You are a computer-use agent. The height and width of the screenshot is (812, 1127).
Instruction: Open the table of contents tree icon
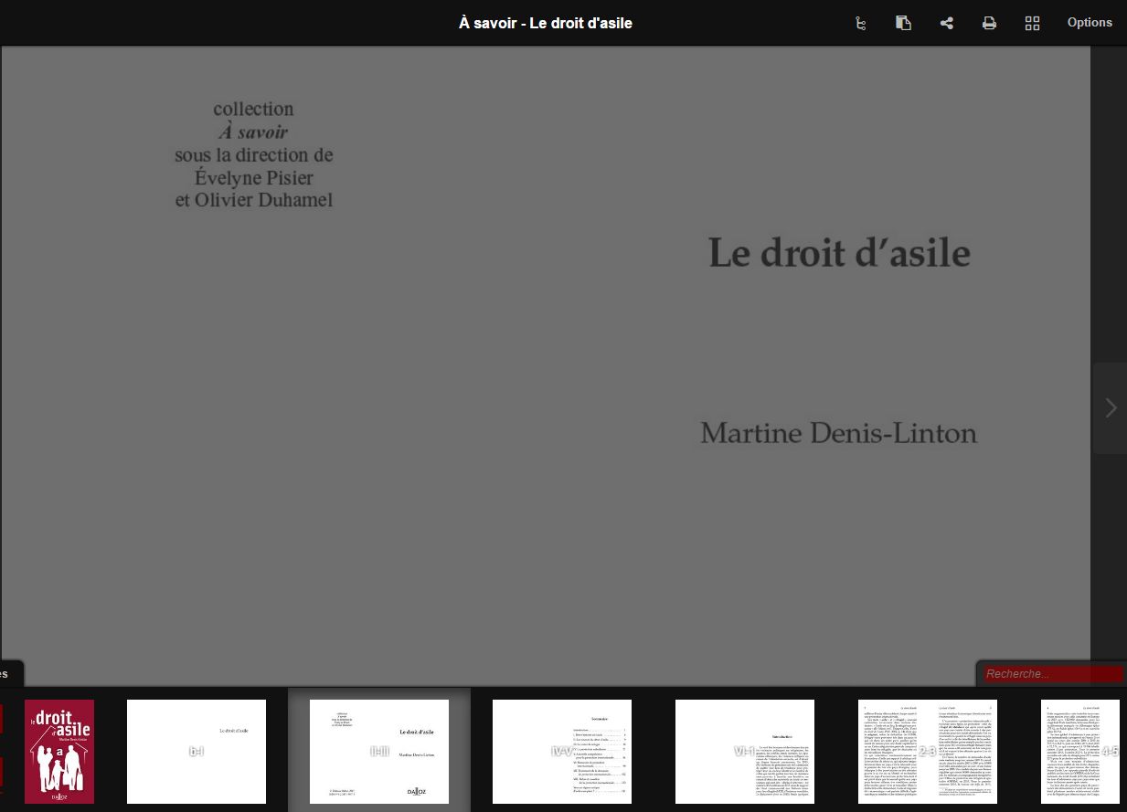pyautogui.click(x=860, y=24)
